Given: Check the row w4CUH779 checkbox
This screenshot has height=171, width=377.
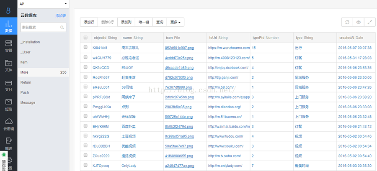Looking at the screenshot, I should 85,57.
